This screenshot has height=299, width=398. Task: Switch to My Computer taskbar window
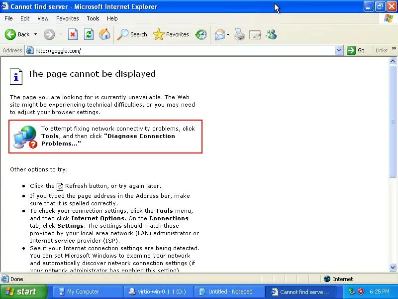point(88,292)
